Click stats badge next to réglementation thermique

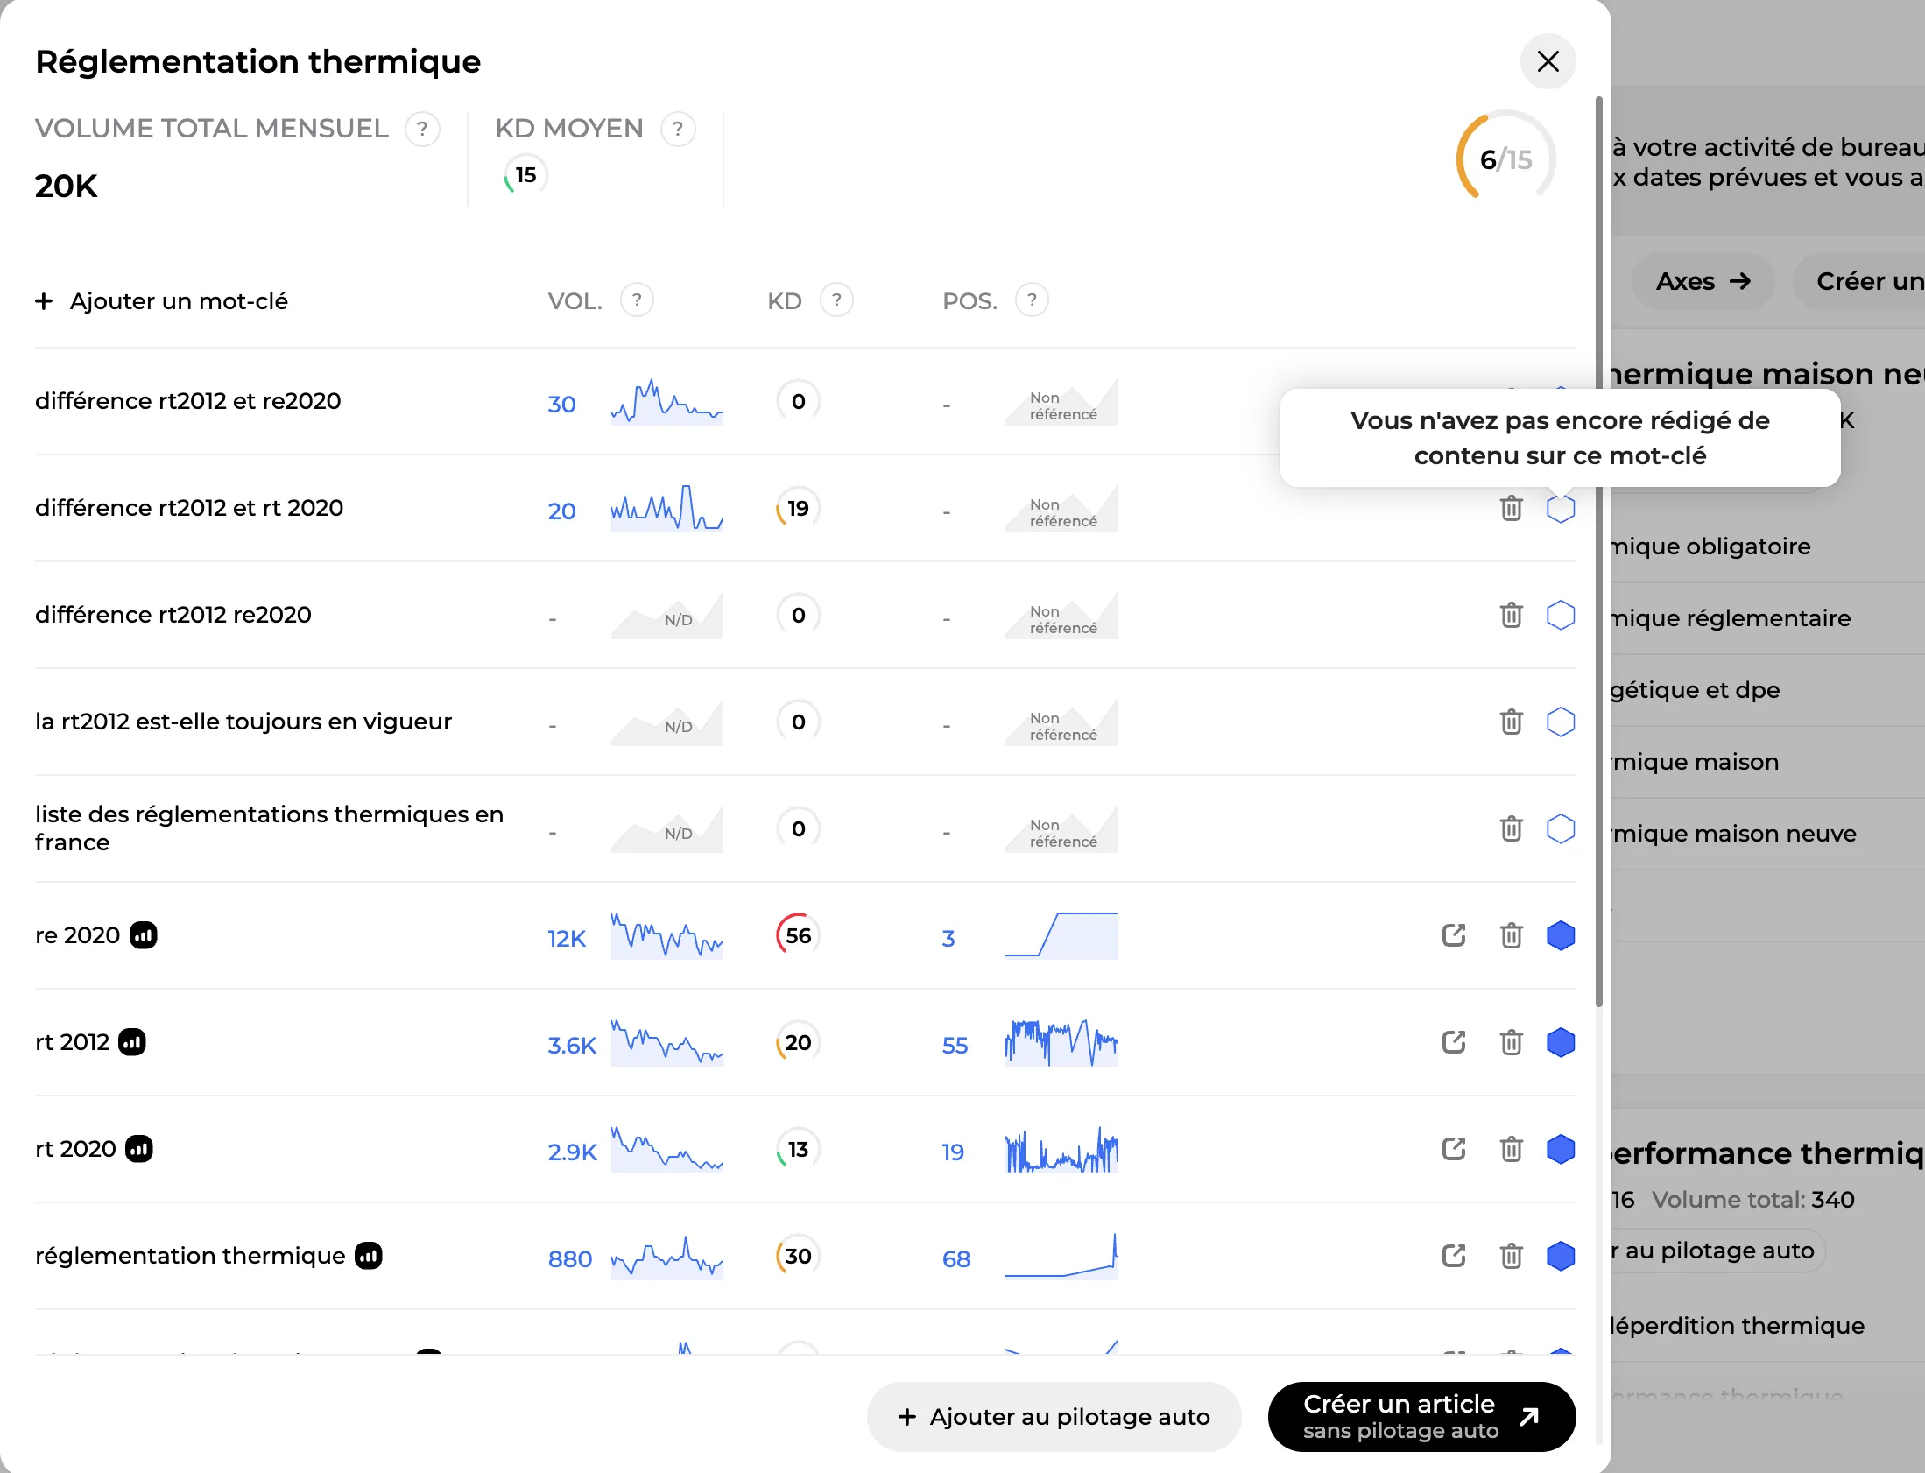(368, 1256)
